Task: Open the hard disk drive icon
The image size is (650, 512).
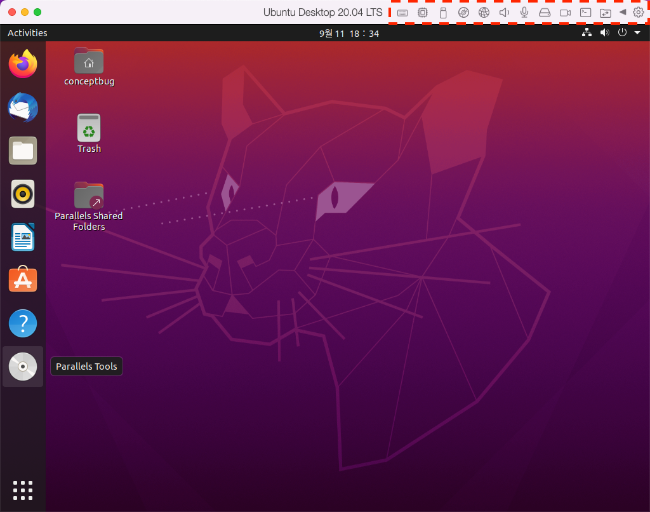Action: tap(545, 13)
